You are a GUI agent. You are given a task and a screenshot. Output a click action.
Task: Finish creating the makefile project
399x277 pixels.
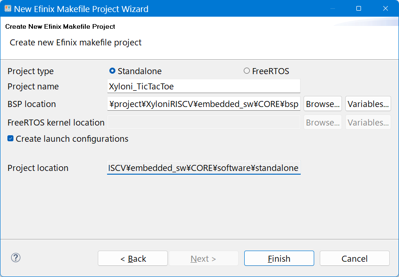(x=279, y=258)
